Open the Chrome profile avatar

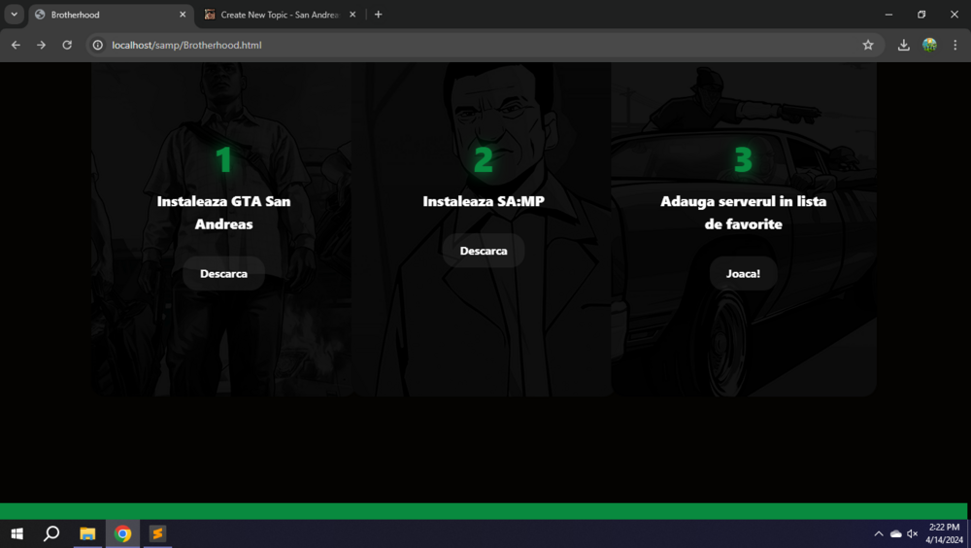(x=929, y=45)
